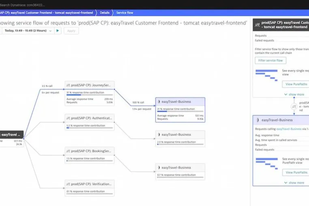
Task: Open the Today 13:49 - 15:49 timeframe dropdown
Action: tap(28, 30)
